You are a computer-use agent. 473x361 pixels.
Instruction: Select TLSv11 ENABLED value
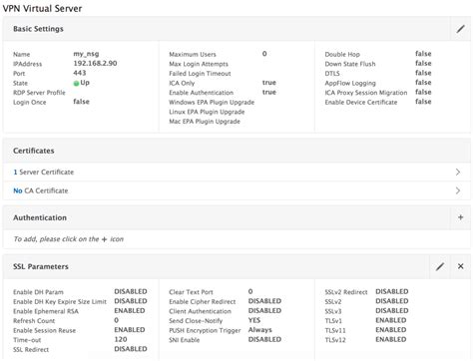(391, 330)
